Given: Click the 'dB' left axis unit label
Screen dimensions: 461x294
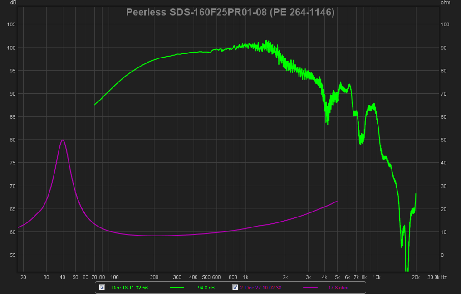Looking at the screenshot, I should tap(13, 3).
